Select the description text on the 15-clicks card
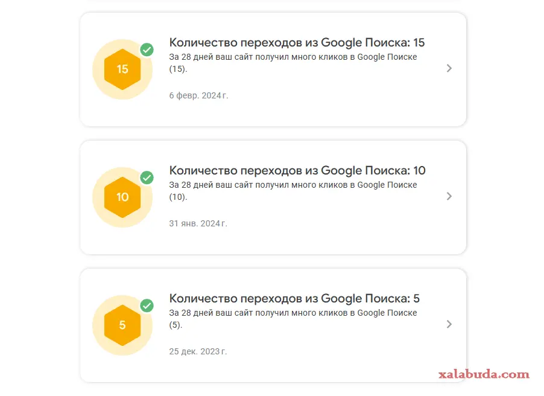 [293, 62]
